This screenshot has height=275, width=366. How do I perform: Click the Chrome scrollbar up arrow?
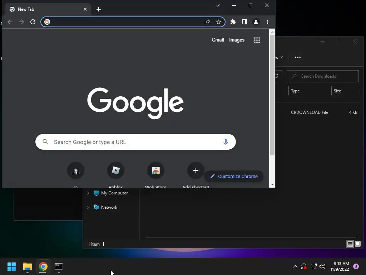[272, 32]
